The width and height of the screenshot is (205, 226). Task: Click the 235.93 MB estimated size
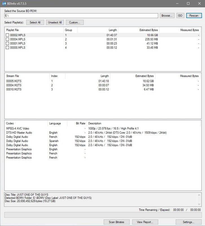(x=151, y=39)
